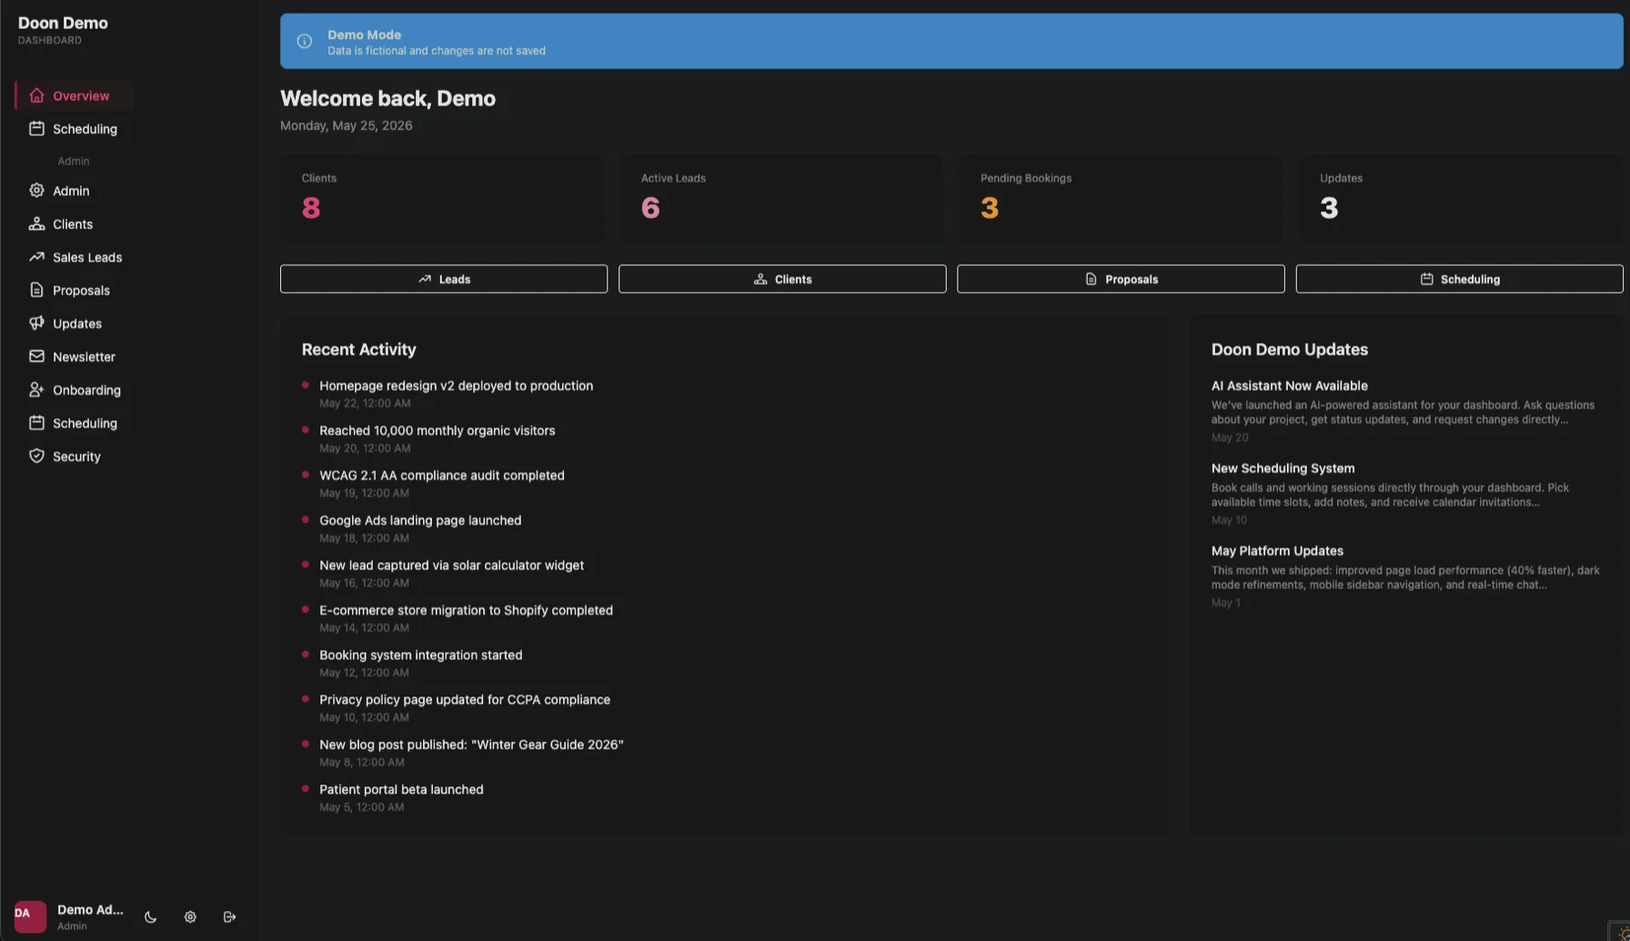This screenshot has width=1630, height=941.
Task: Click the Updates megaphone icon
Action: click(36, 324)
